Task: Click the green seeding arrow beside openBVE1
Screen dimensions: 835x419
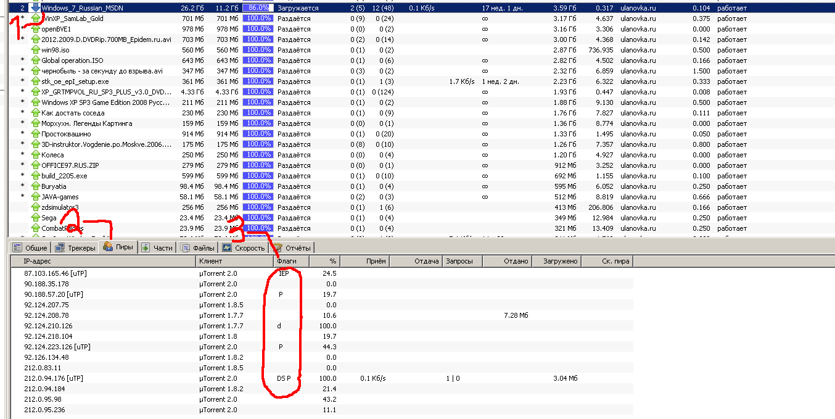Action: click(x=35, y=29)
